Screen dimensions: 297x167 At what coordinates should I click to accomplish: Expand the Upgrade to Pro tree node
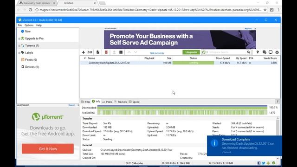19,39
